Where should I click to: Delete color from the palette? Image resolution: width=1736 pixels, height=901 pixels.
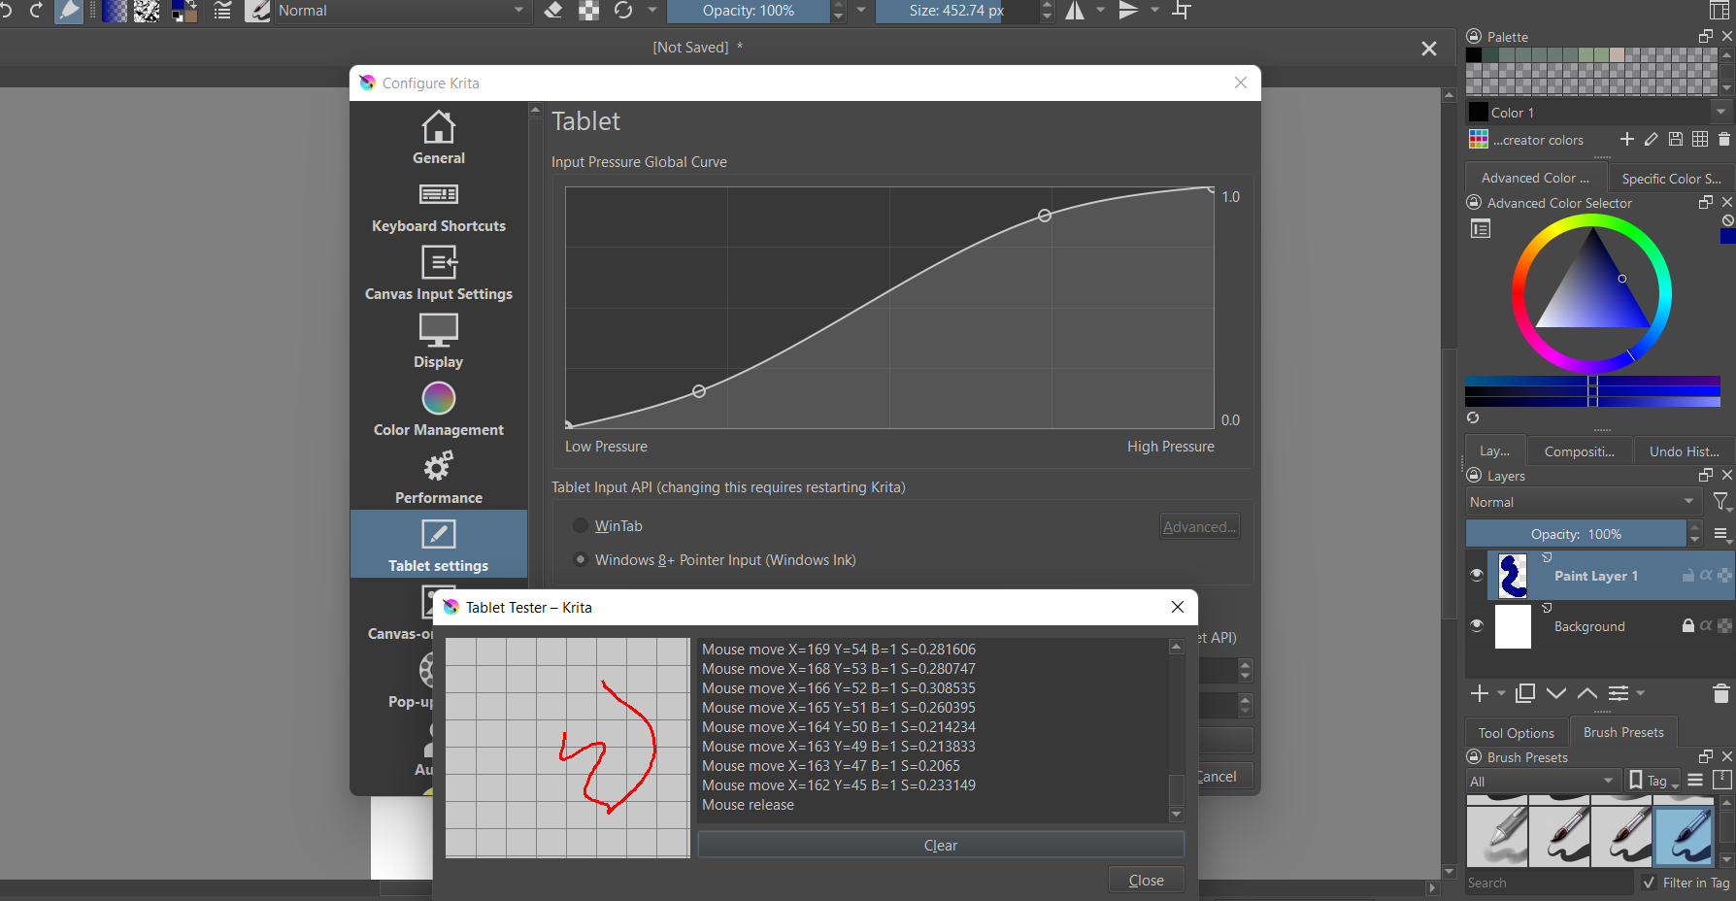tap(1724, 140)
